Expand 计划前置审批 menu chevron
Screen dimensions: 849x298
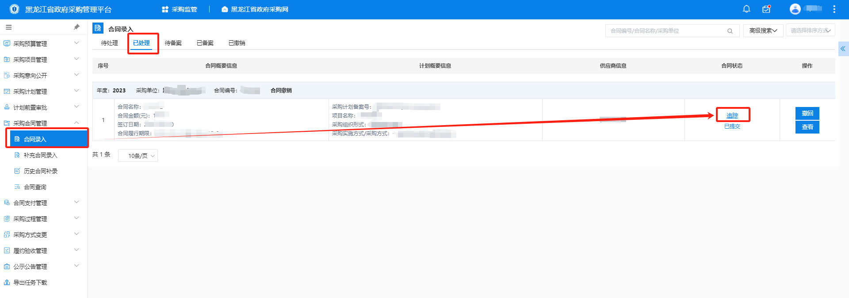pos(76,107)
